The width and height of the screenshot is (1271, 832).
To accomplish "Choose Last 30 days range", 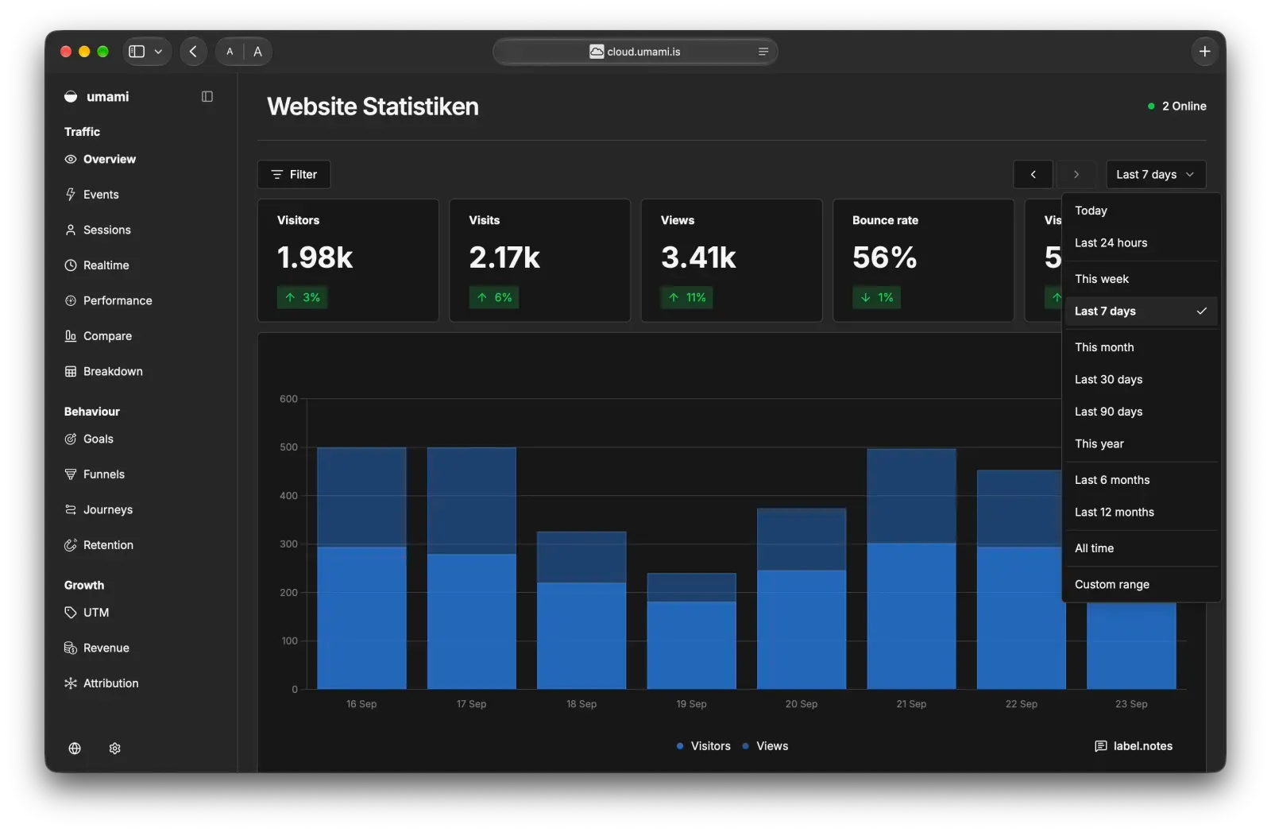I will (1141, 380).
